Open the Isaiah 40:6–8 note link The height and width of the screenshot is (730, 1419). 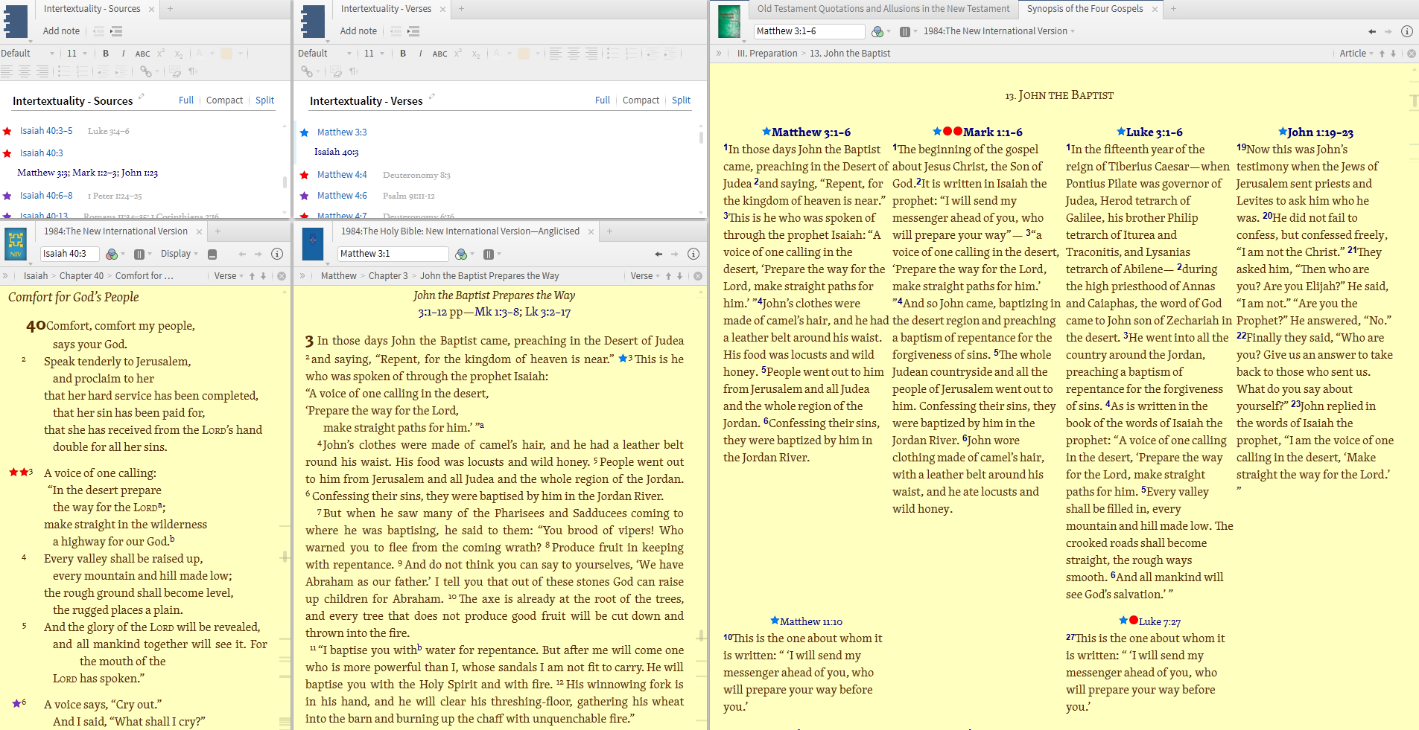pyautogui.click(x=46, y=196)
